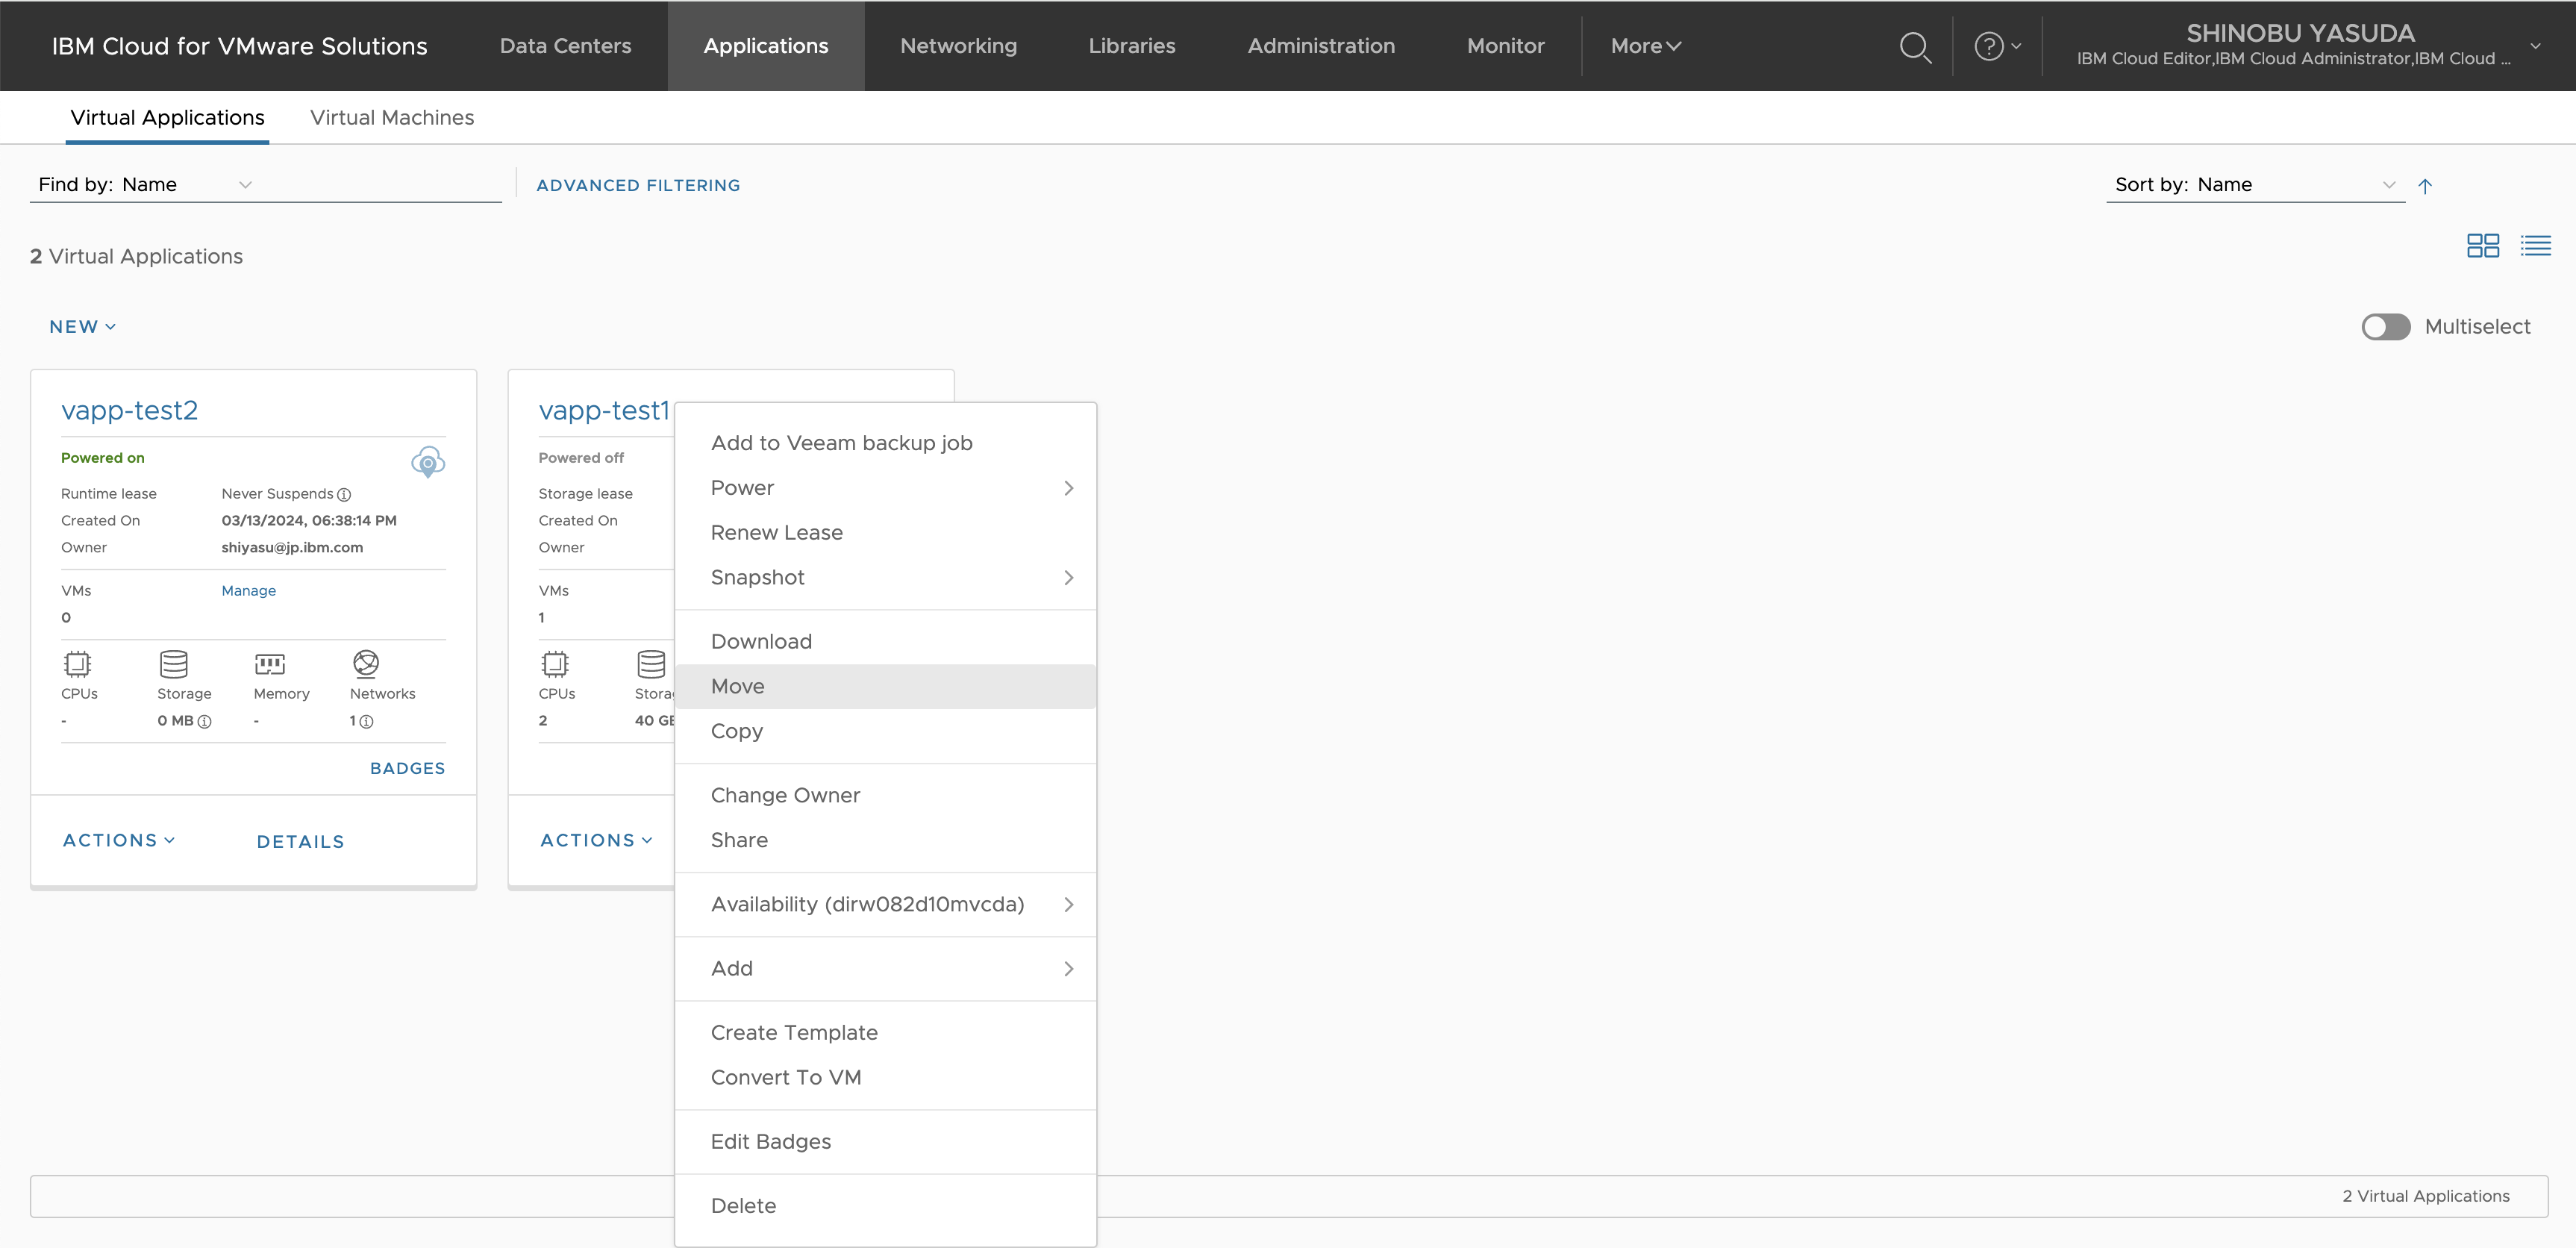Enable the Multiselect toggle
Image resolution: width=2576 pixels, height=1248 pixels.
coord(2386,327)
